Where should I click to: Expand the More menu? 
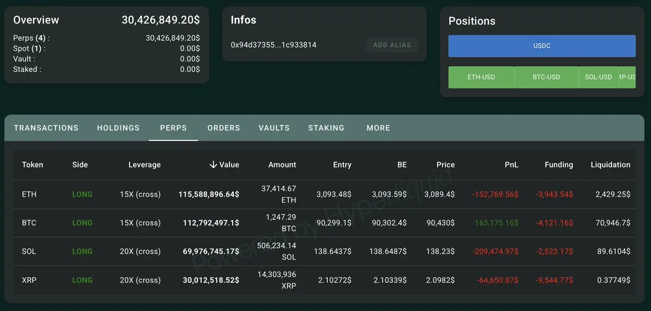point(378,128)
